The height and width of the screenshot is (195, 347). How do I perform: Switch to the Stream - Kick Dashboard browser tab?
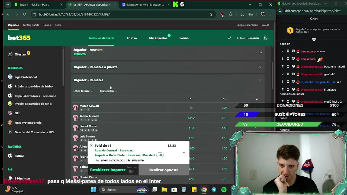click(x=38, y=5)
